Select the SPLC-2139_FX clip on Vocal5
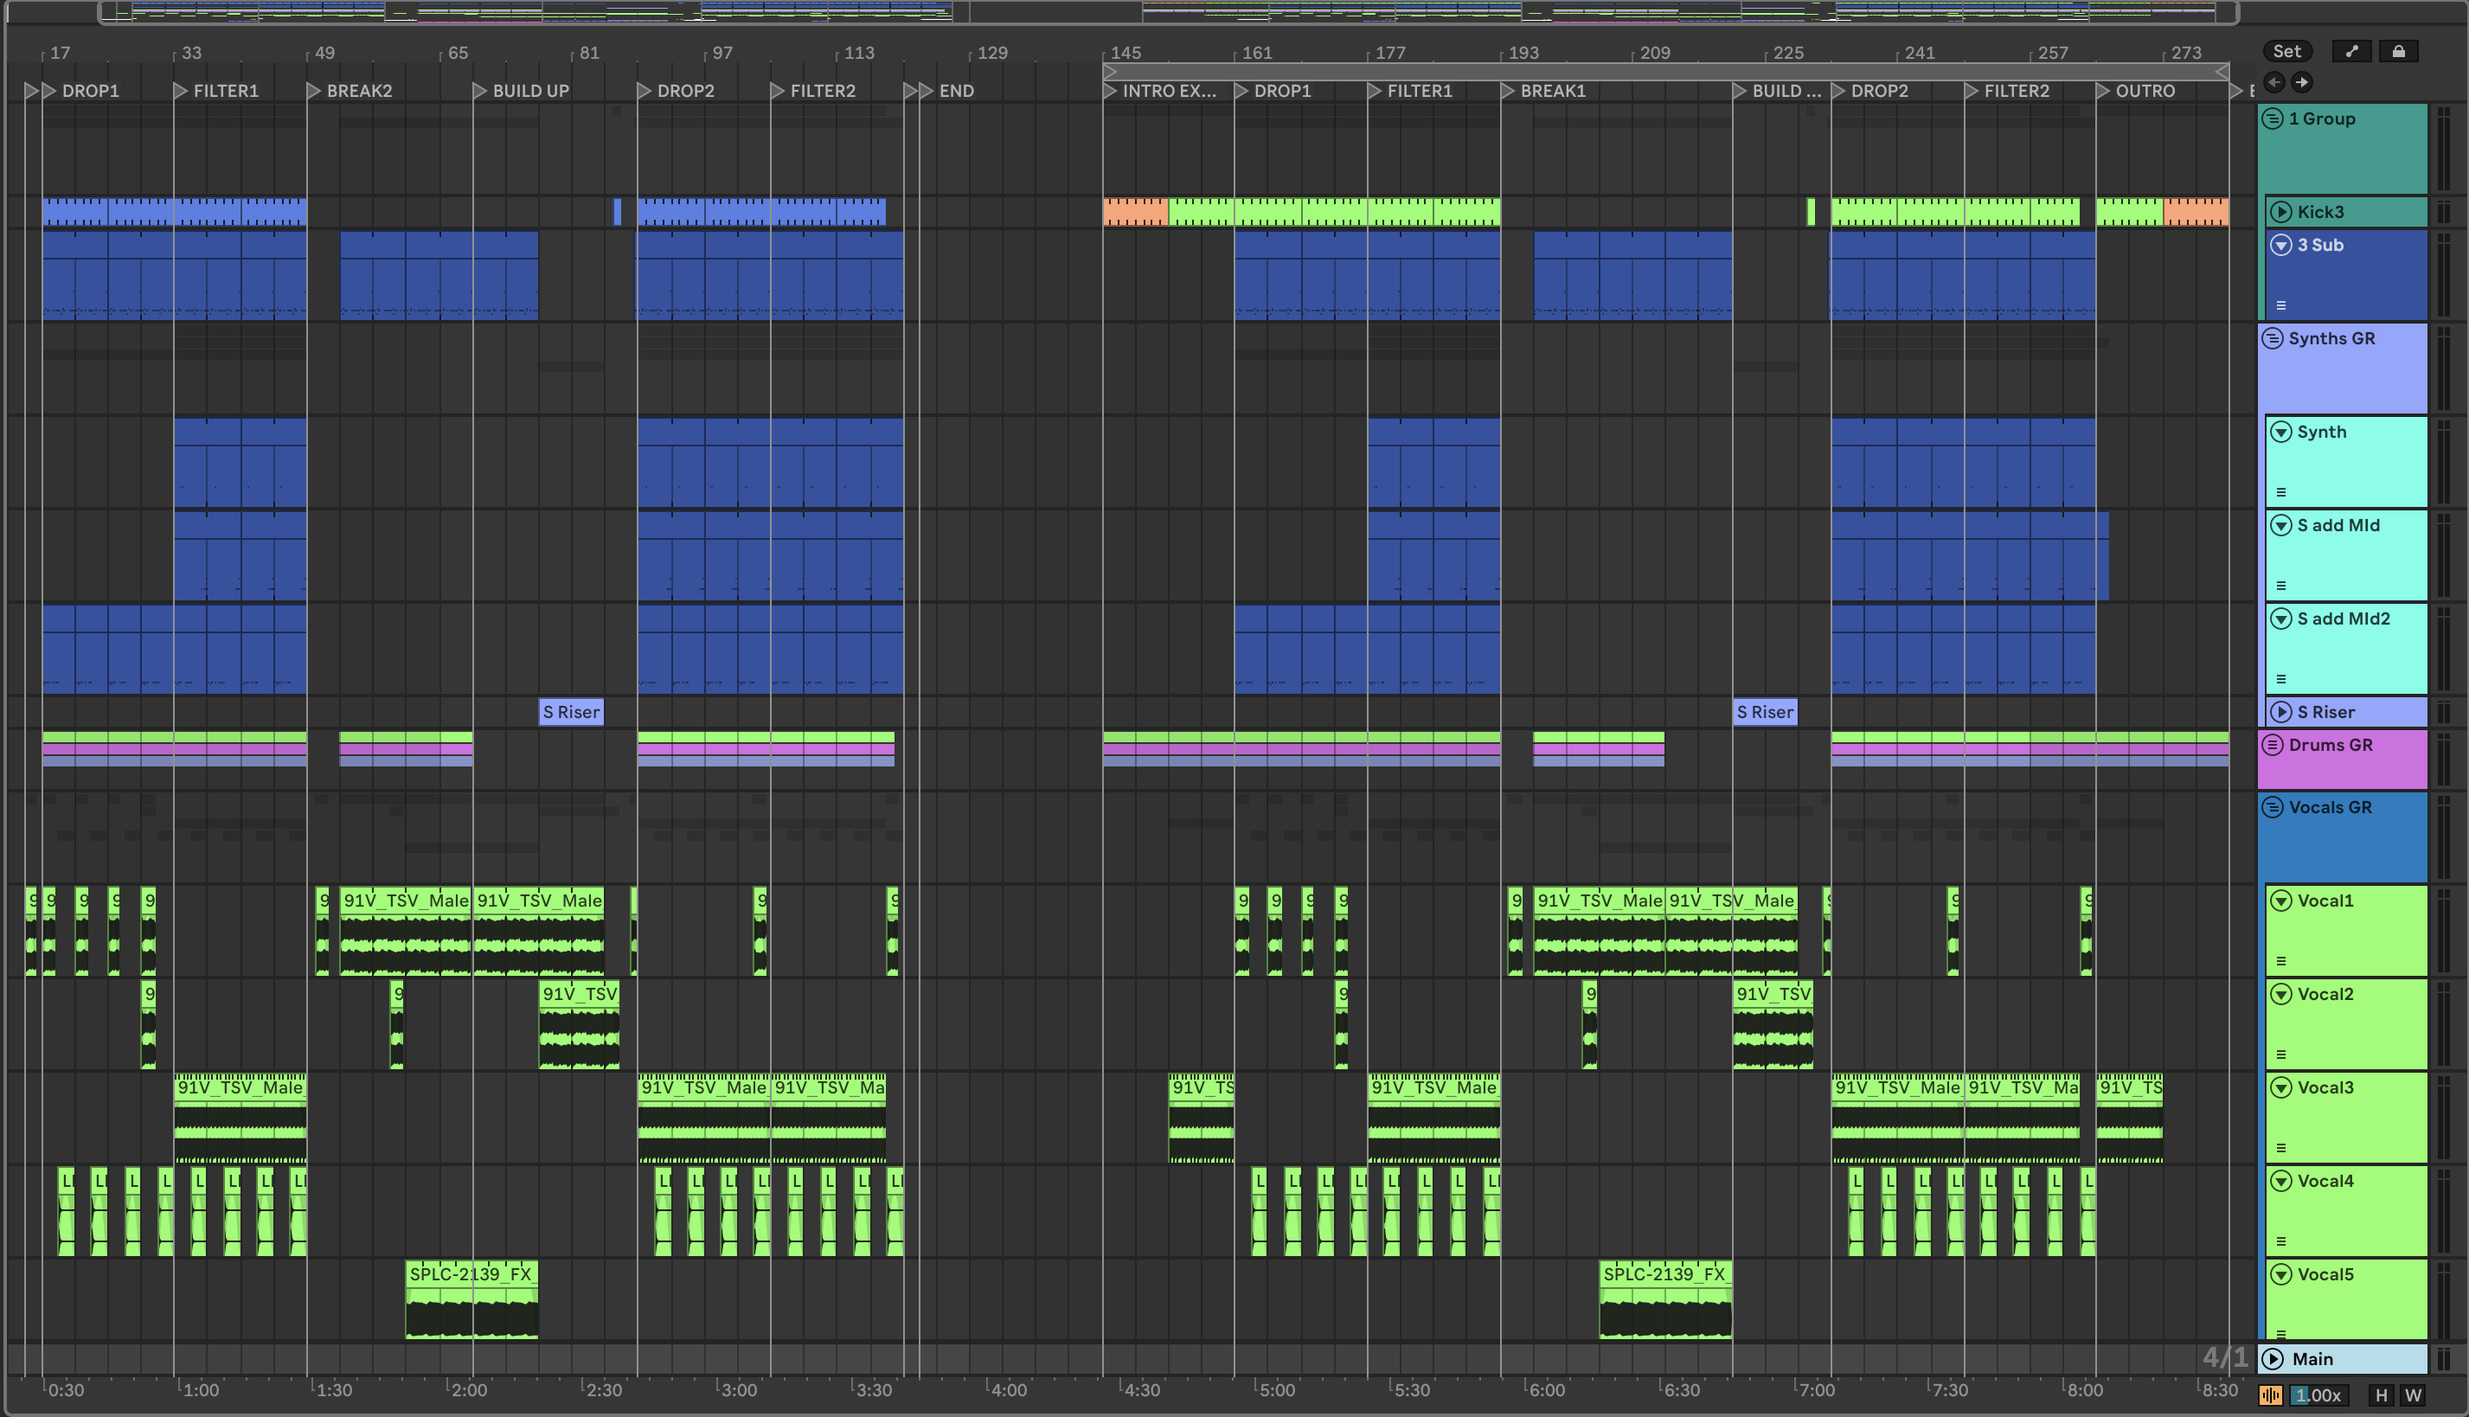2469x1417 pixels. point(471,1274)
